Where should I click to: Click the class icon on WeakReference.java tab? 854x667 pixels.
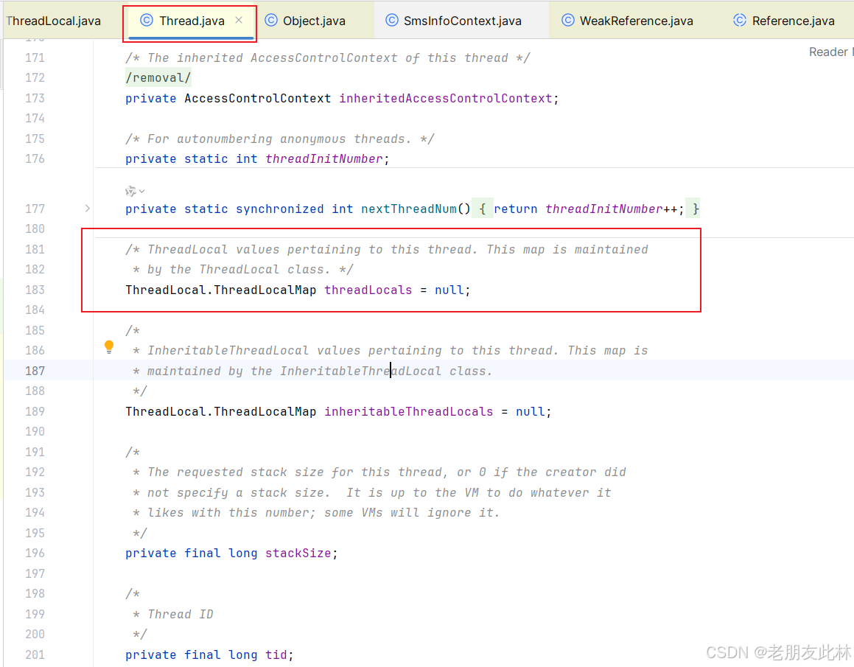[567, 20]
